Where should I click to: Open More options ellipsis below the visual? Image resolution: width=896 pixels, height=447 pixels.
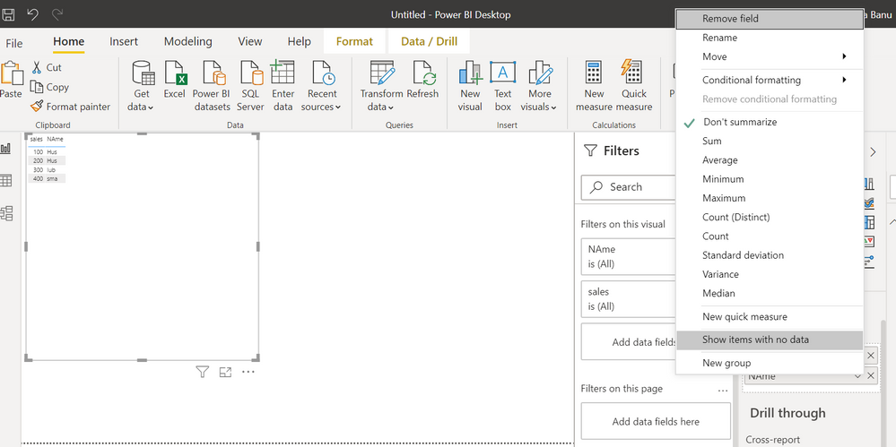click(x=248, y=373)
